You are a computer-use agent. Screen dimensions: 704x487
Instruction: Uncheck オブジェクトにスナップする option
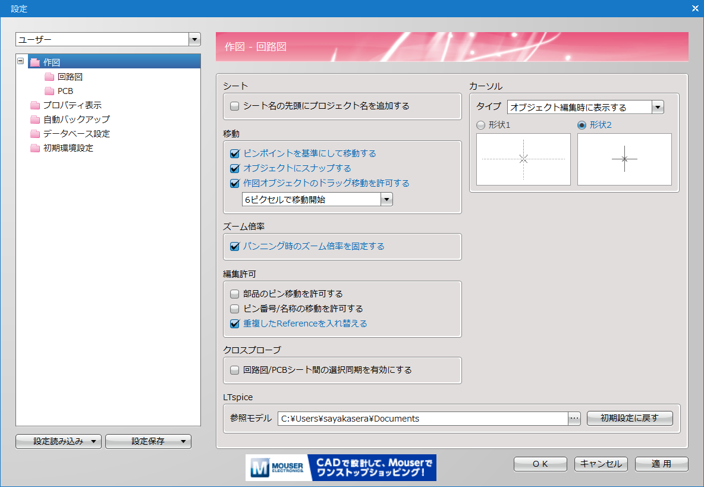[234, 168]
